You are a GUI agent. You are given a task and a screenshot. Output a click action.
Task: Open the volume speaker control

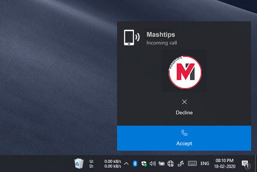click(152, 163)
